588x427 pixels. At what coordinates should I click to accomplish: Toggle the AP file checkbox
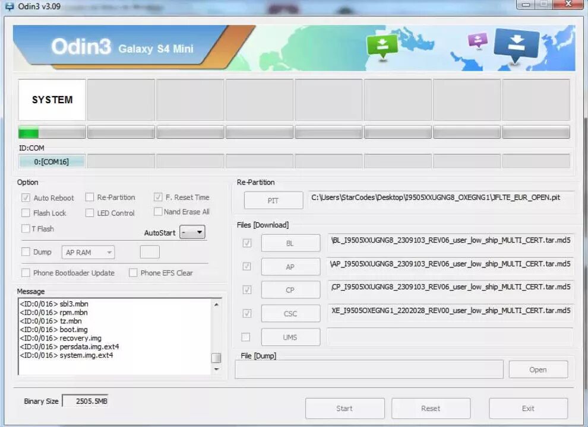pos(246,266)
